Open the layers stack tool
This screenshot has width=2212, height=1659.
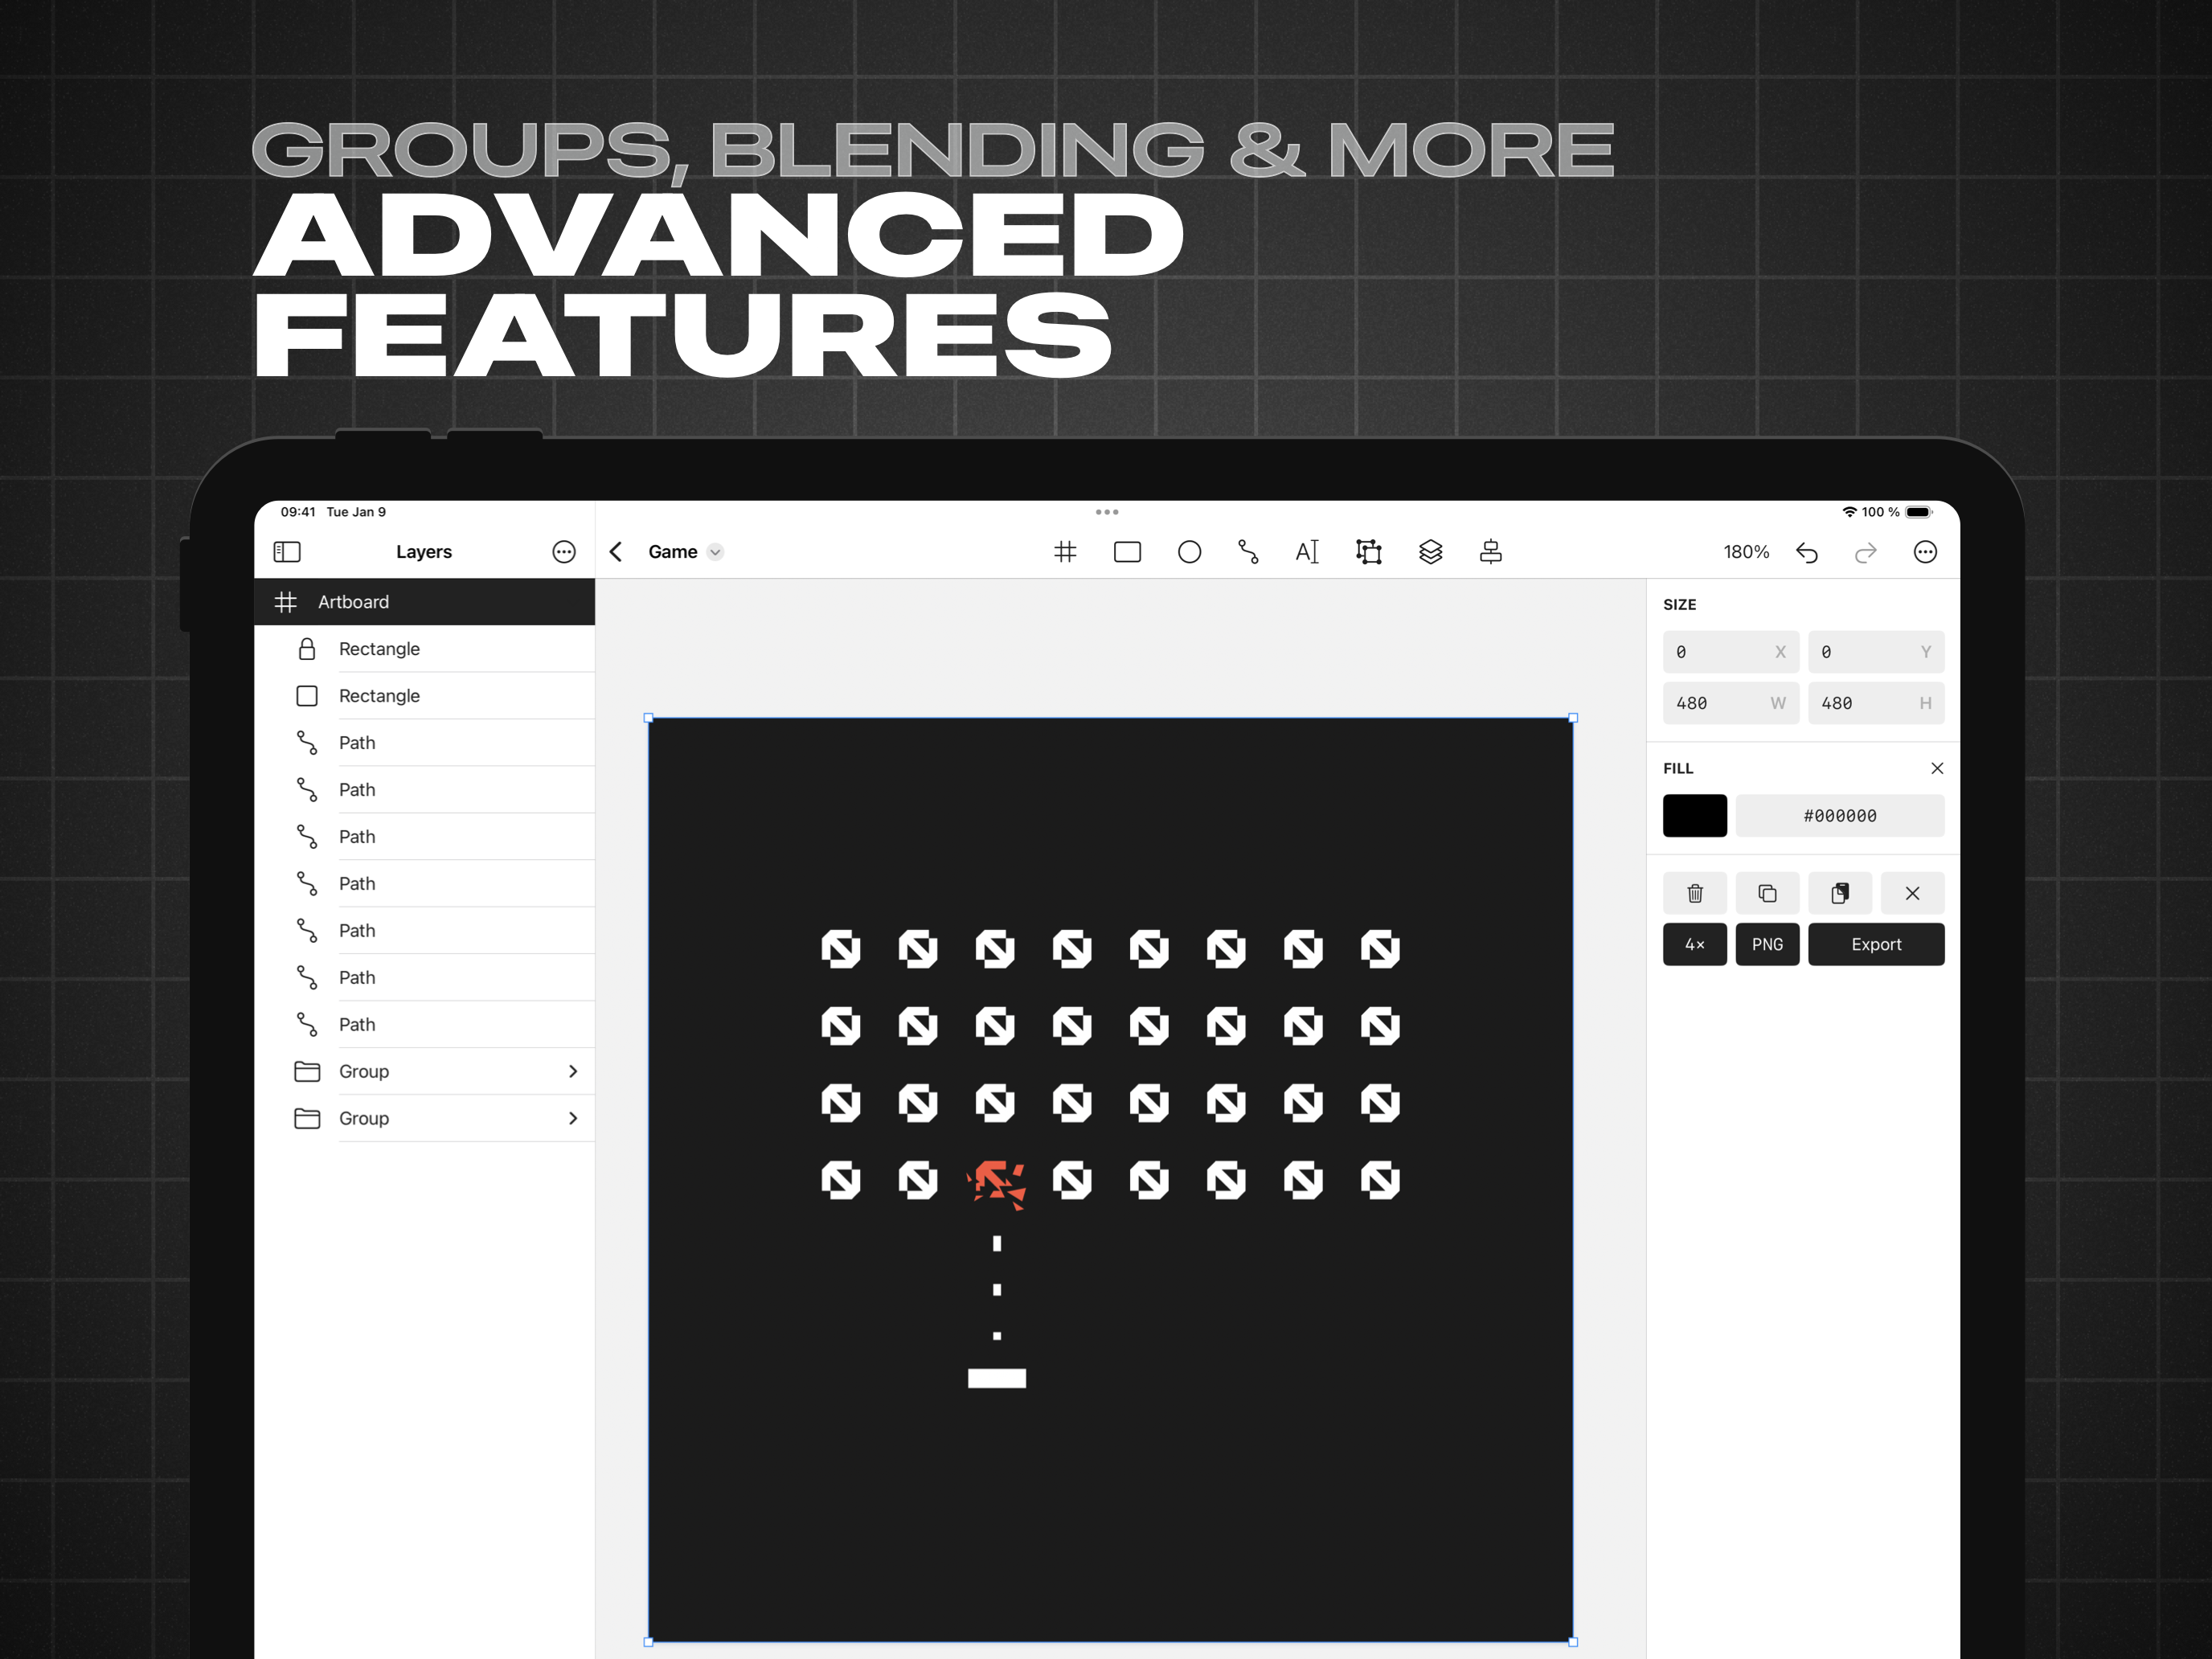point(1430,552)
